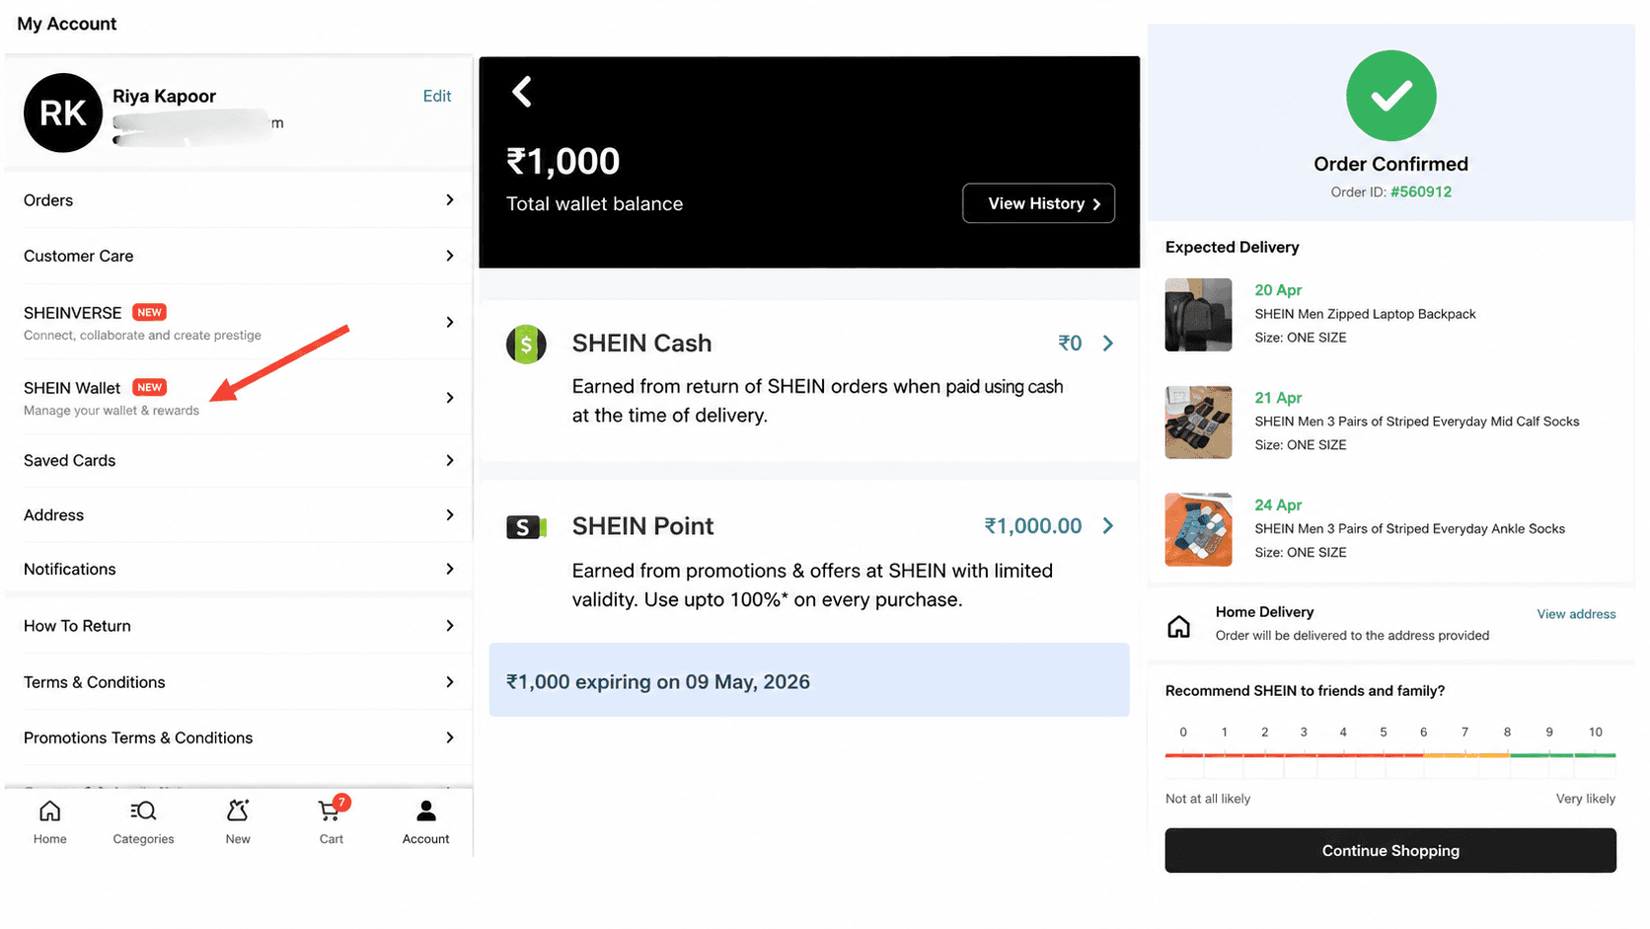Click the Mid Calf Socks product thumbnail
The height and width of the screenshot is (929, 1650).
click(x=1198, y=423)
